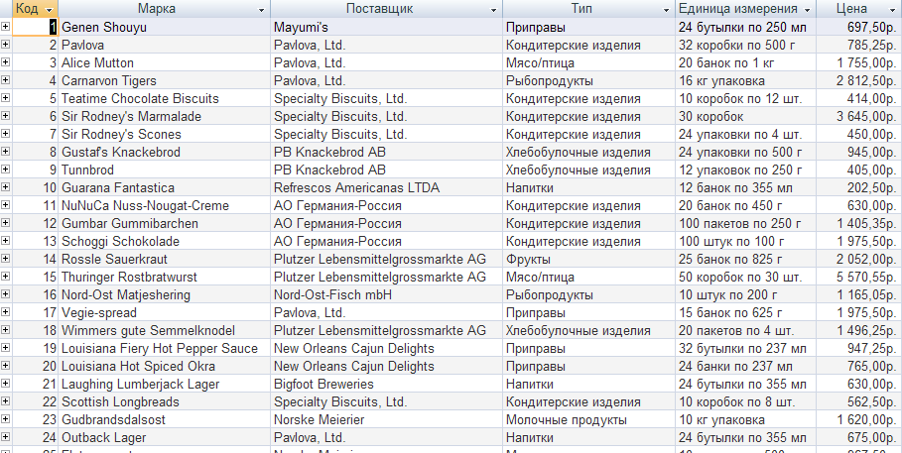Click the Scottish Longbreads cell
This screenshot has height=453, width=902.
point(165,401)
